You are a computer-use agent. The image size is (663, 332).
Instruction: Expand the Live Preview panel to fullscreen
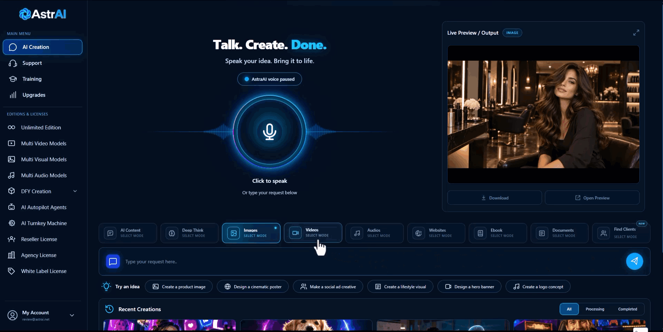[x=636, y=33]
